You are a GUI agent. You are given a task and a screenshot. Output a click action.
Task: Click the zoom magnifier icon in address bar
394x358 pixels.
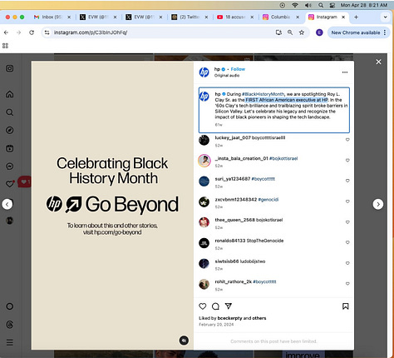tap(290, 32)
